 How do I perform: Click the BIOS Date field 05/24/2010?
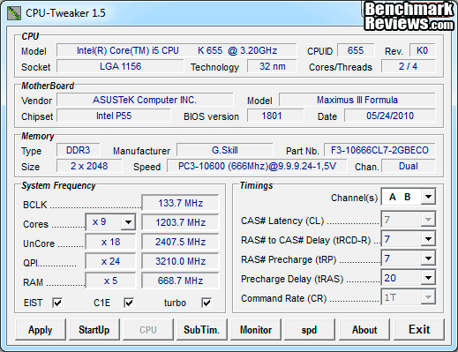click(390, 116)
